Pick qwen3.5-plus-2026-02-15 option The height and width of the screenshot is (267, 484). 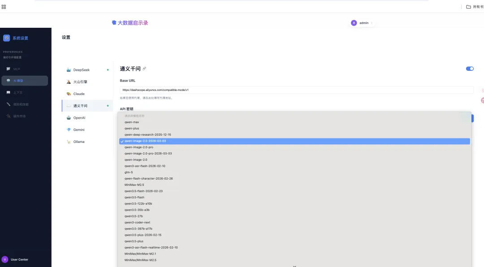pos(294,235)
